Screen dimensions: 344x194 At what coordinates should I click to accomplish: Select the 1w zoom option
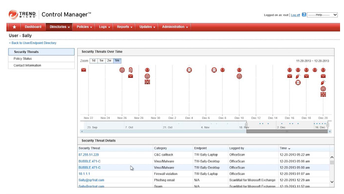point(101,61)
